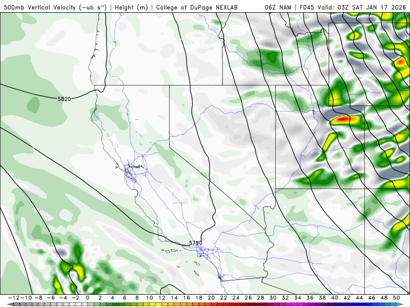Click the 'F045 Valid: 03Z SAT JAN 17 2026' text
This screenshot has height=307, width=410.
pyautogui.click(x=353, y=7)
